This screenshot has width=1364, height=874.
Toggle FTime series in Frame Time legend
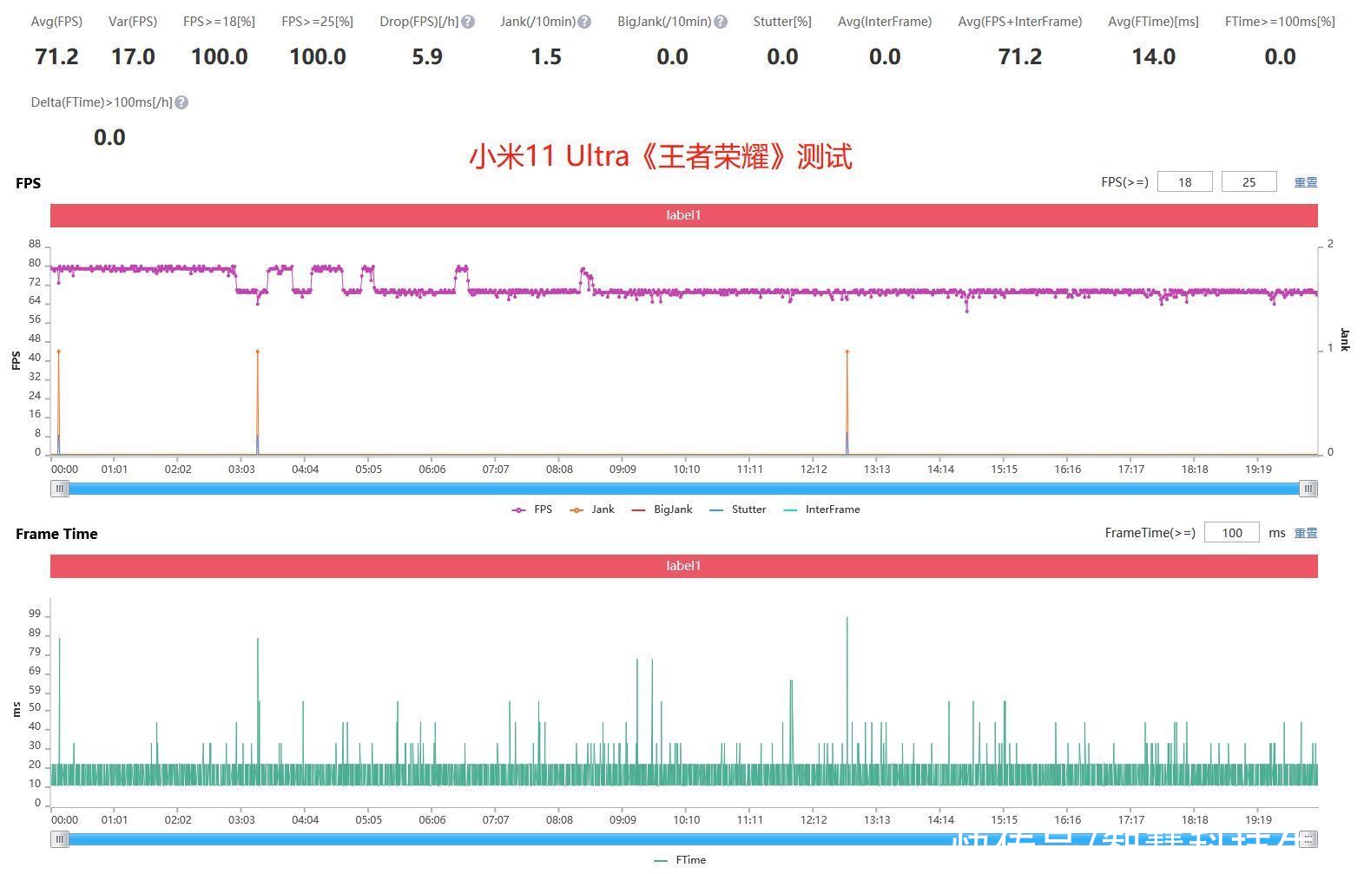(x=680, y=860)
